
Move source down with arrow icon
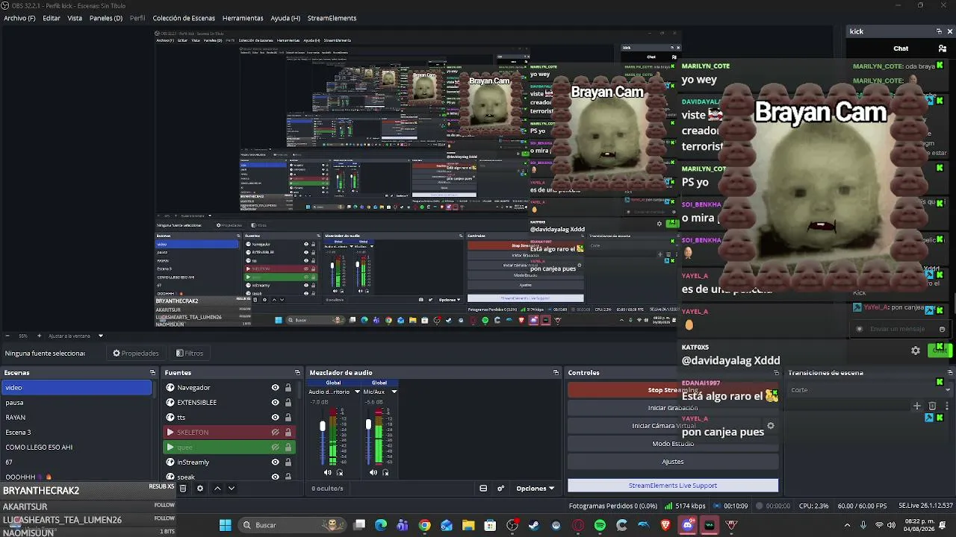[232, 489]
